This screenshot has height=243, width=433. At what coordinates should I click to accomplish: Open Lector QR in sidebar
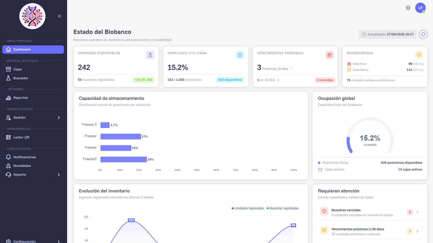(33, 137)
